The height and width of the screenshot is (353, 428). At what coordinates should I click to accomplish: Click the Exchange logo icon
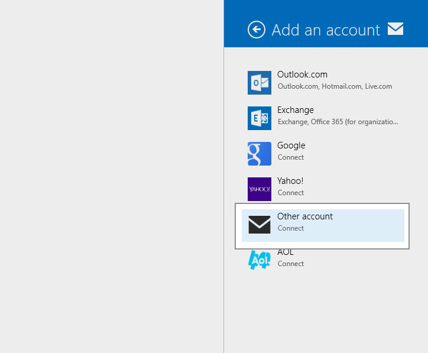click(259, 118)
